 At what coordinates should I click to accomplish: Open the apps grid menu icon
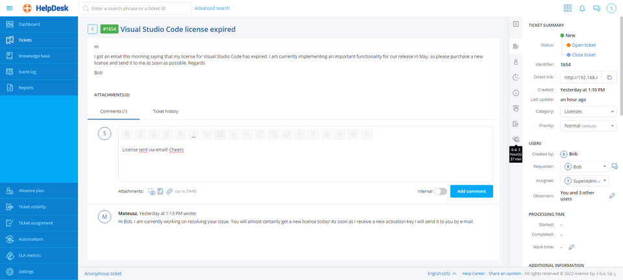568,8
